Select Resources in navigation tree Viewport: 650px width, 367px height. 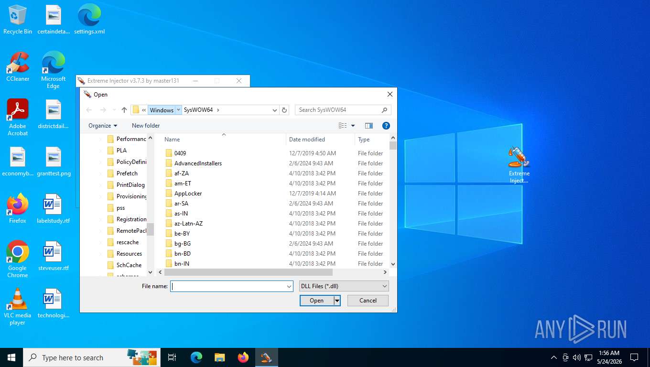tap(129, 254)
